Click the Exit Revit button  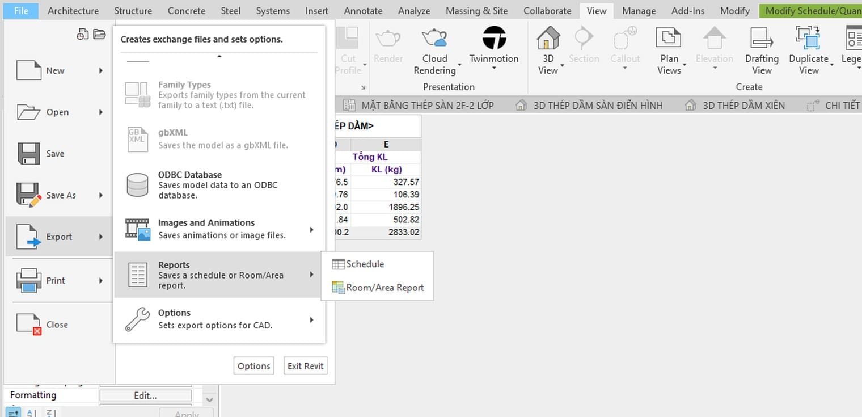click(x=305, y=366)
